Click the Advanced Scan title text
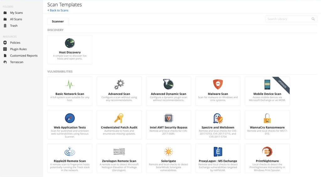 tap(119, 94)
